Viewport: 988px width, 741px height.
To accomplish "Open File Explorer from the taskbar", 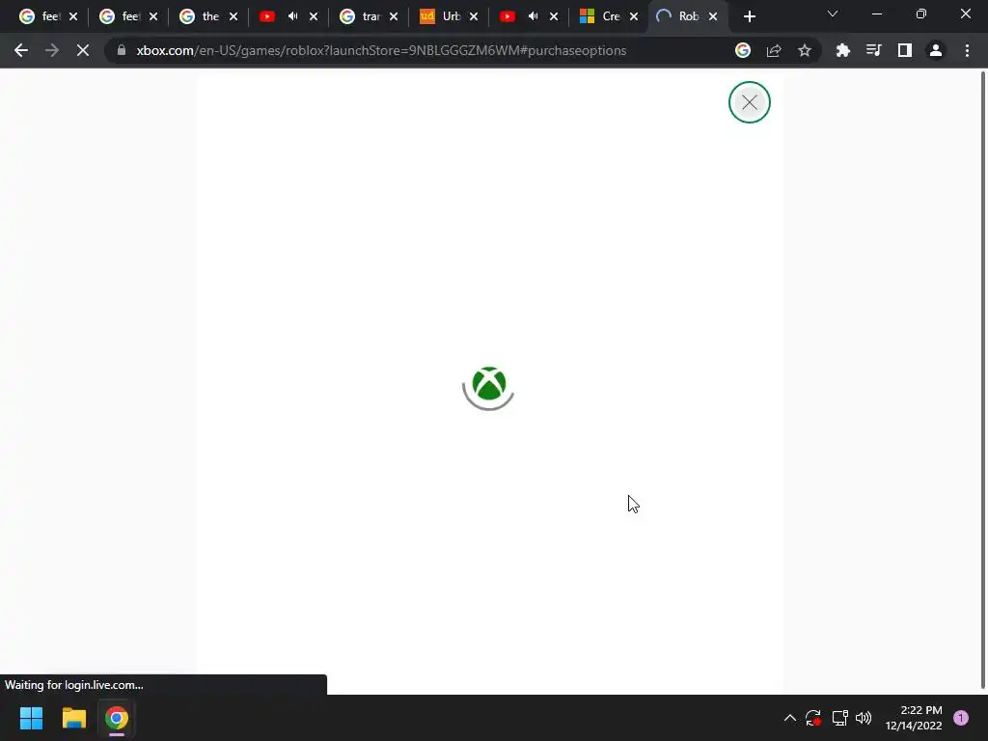I will click(73, 718).
